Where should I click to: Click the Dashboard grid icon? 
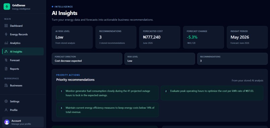pos(6,26)
